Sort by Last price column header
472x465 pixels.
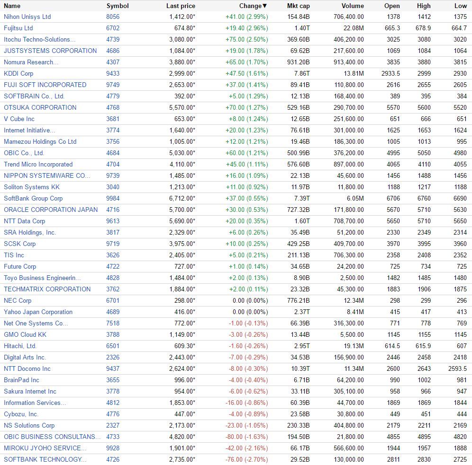tap(181, 6)
